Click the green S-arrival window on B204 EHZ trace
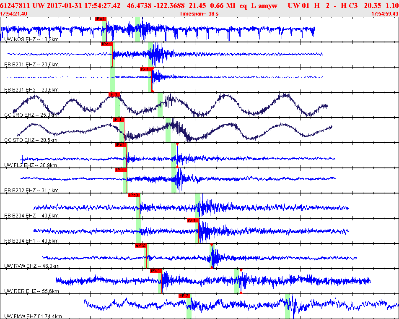Image resolution: width=399 pixels, height=319 pixels. [x=197, y=206]
